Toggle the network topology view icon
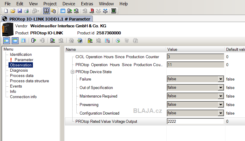245x141 pixels. (x=46, y=11)
